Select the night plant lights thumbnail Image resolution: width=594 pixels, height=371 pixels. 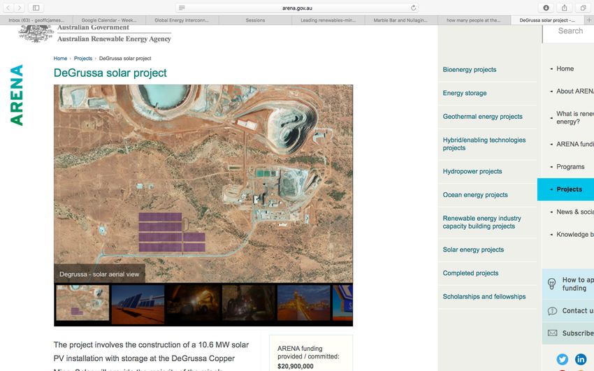point(304,303)
